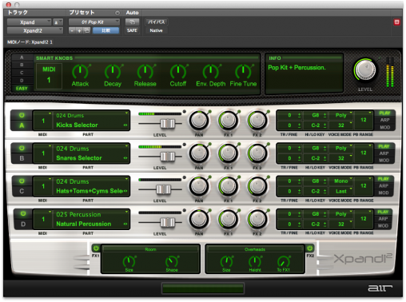Click the previous preset minus button
This screenshot has width=406, height=302.
(x=72, y=30)
